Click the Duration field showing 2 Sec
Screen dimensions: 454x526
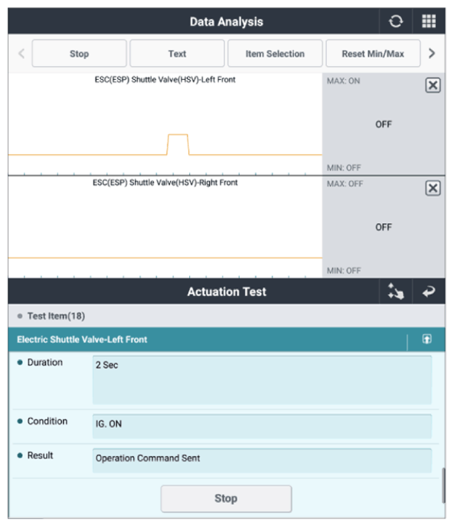pos(262,380)
